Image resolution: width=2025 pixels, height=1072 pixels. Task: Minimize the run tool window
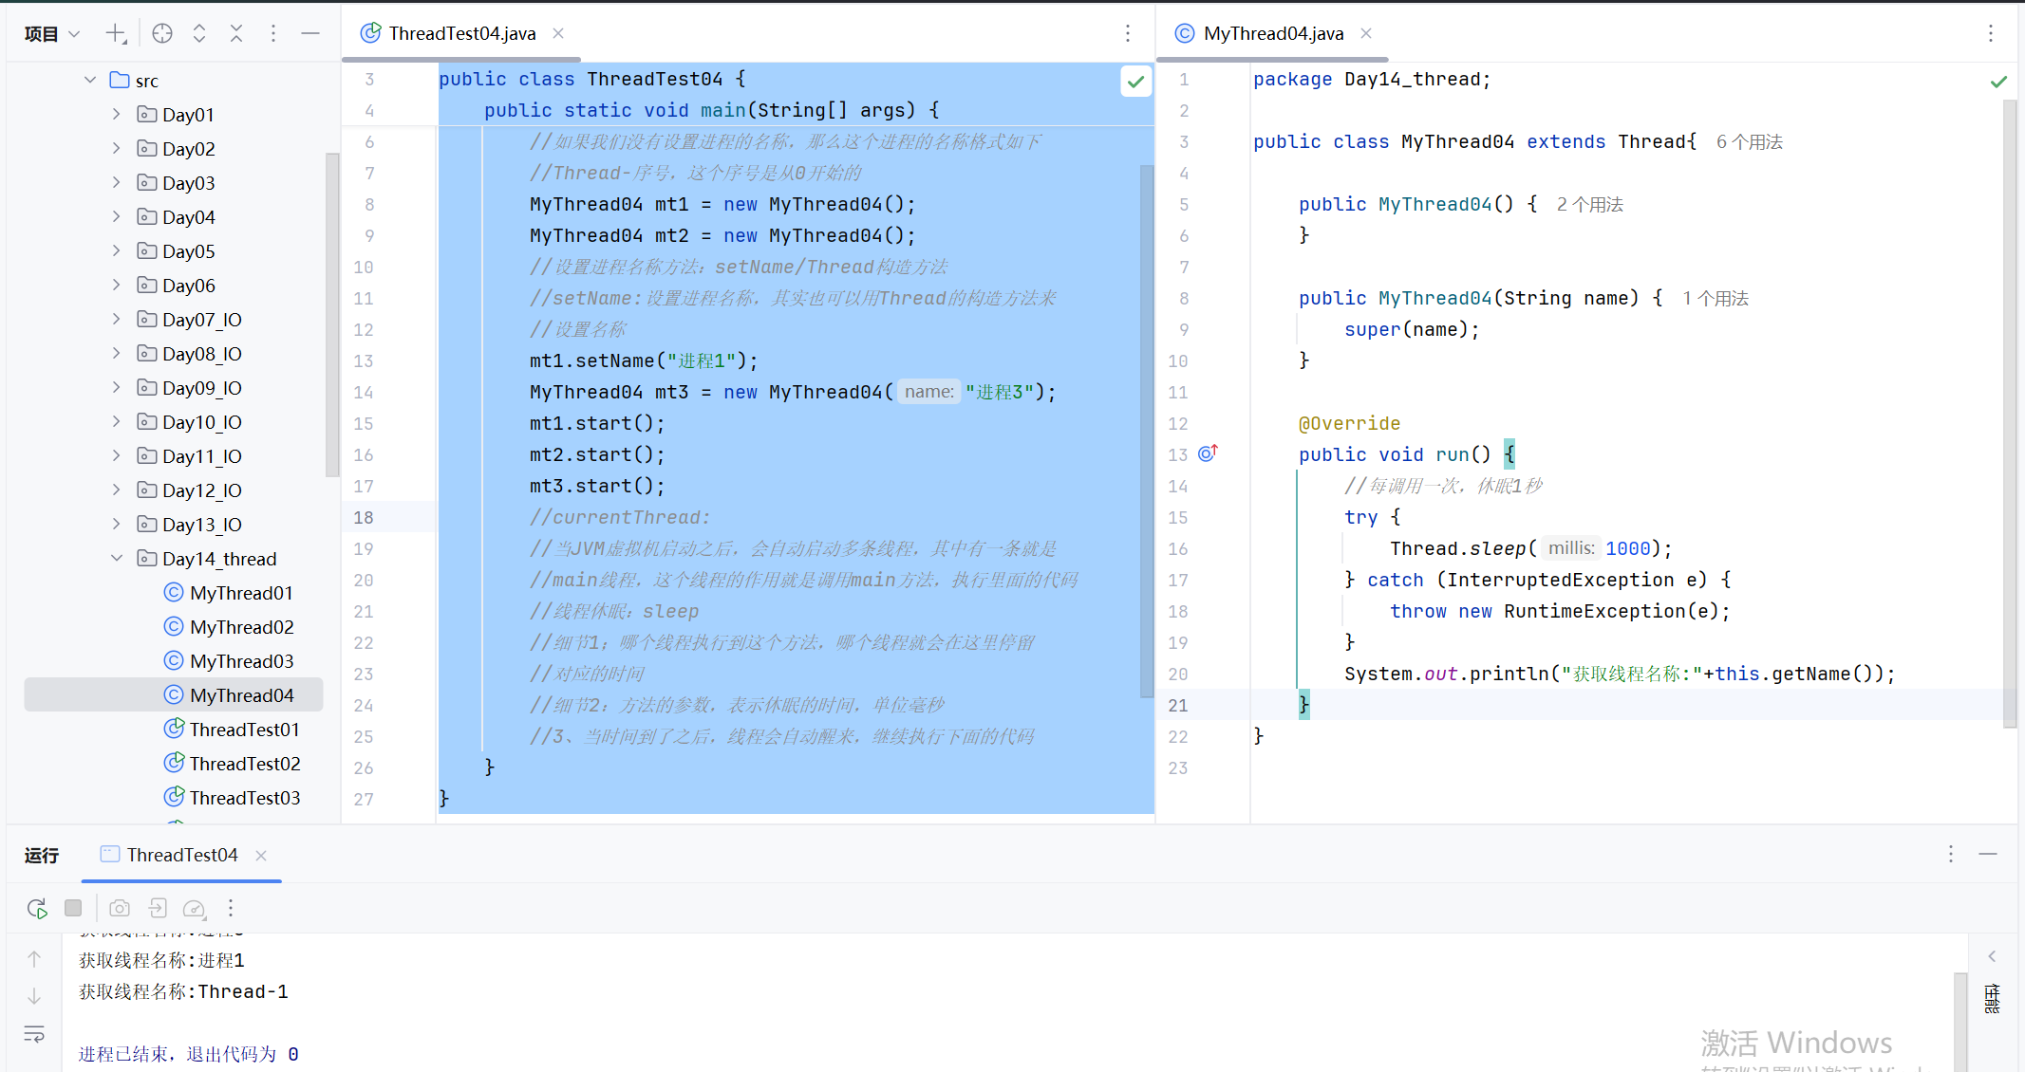tap(1988, 854)
